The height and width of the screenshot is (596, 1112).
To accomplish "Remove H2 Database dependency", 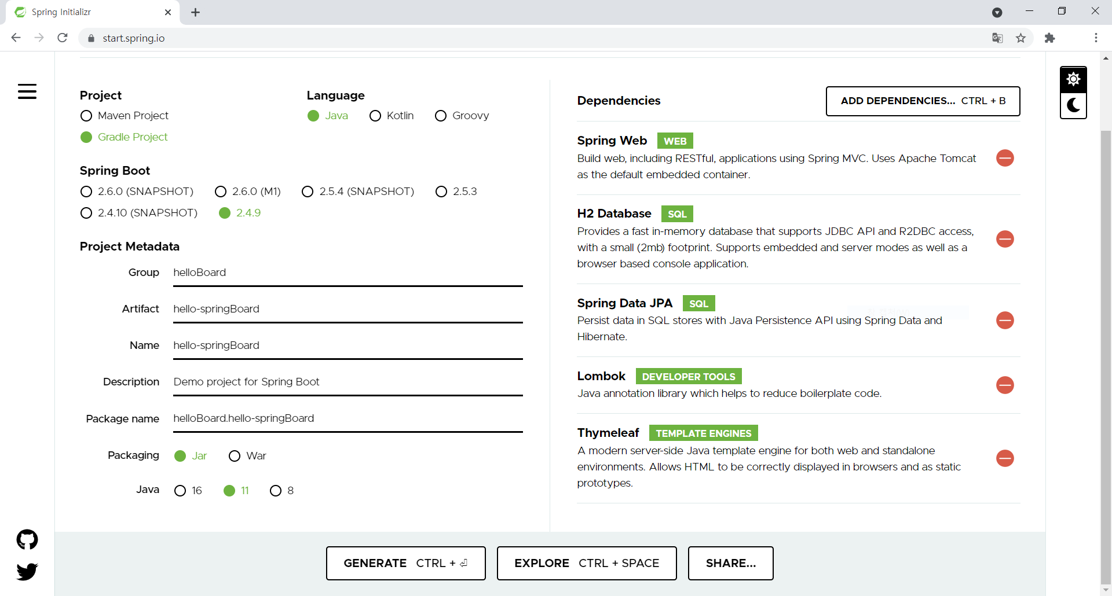I will pos(1005,239).
